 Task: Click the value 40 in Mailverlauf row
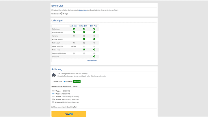coord(74,43)
